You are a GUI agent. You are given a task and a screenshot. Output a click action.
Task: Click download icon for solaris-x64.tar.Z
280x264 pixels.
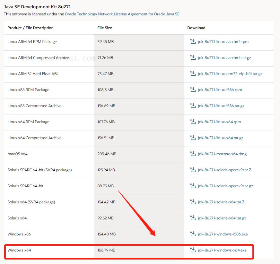(193, 202)
